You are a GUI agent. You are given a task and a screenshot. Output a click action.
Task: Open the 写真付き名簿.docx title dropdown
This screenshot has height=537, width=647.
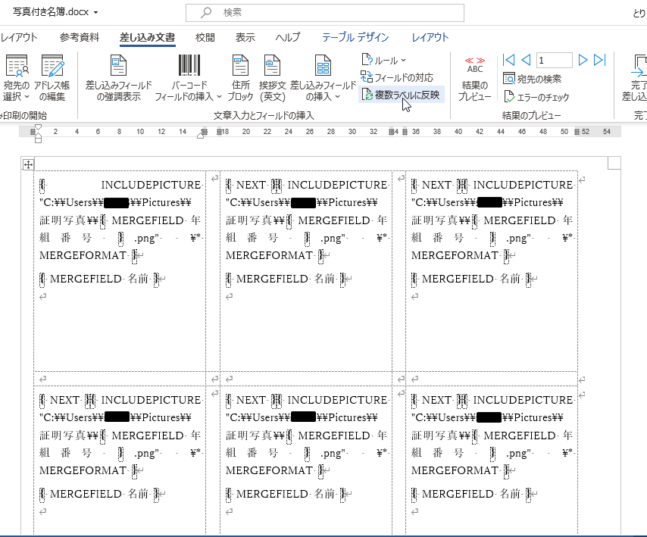(95, 12)
